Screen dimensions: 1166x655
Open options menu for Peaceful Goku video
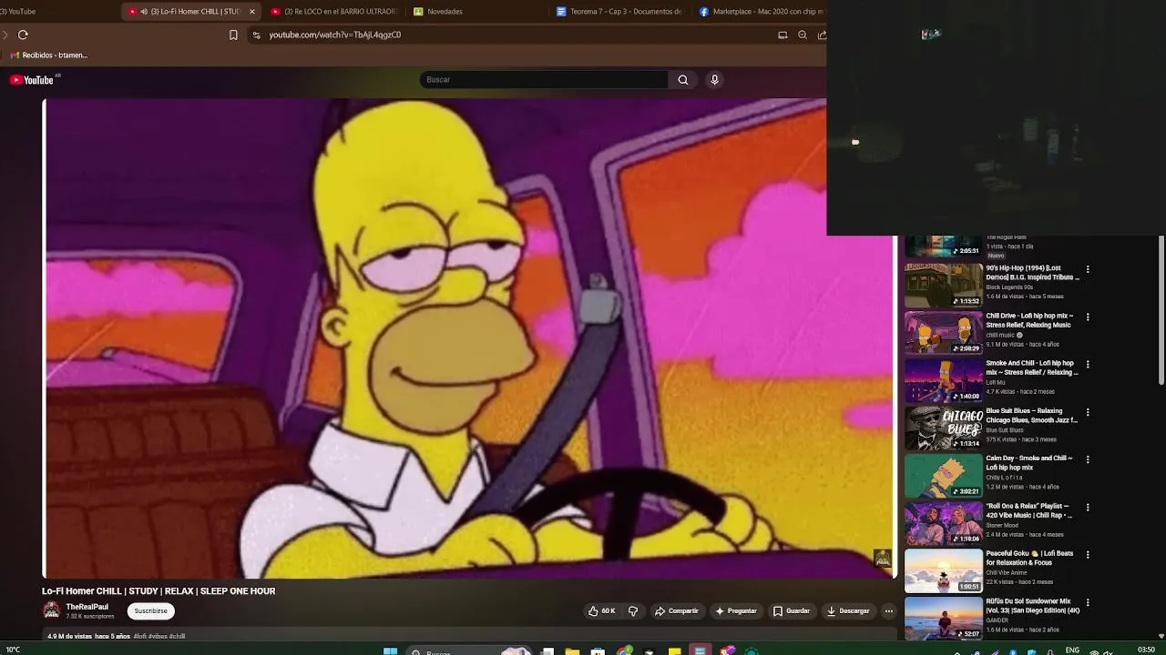[1087, 554]
